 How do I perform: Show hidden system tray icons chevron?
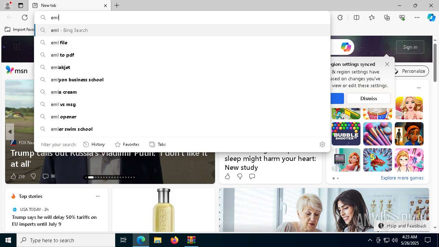tap(370, 240)
